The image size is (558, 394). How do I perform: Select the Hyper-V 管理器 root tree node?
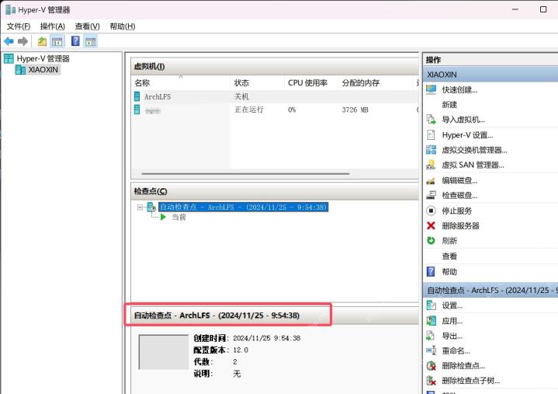[x=43, y=58]
